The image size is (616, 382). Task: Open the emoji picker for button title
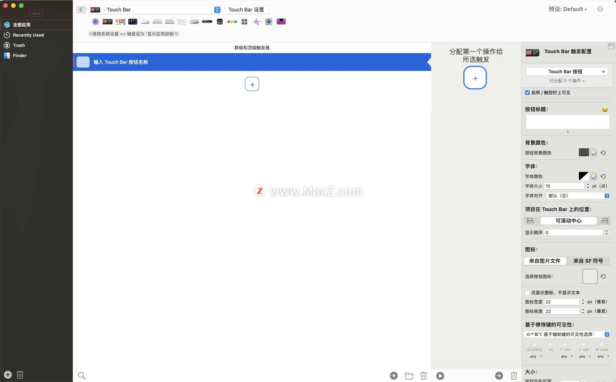(x=605, y=109)
